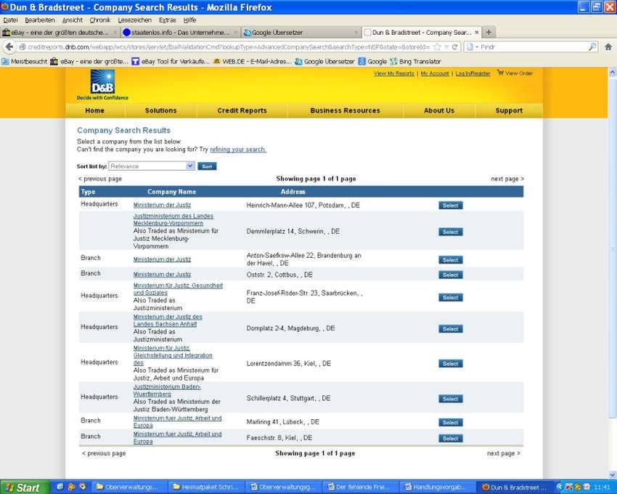Click the bookmark star icon in address bar
This screenshot has height=494, width=617.
click(437, 47)
